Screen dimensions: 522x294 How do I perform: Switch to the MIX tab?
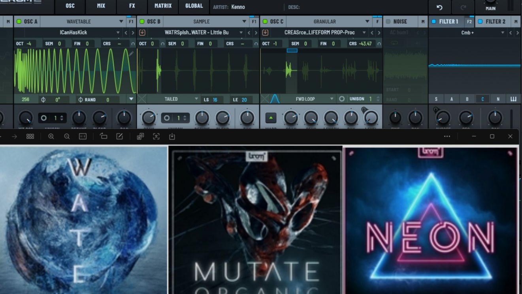pos(101,6)
